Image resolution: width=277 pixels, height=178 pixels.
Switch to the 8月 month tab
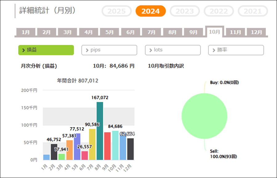(172, 32)
